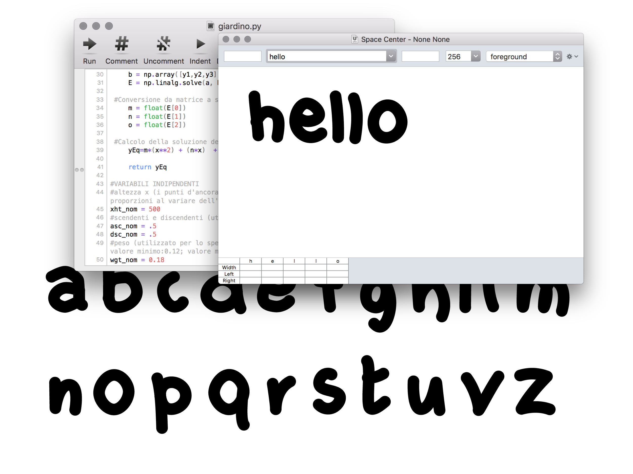Click the Left cell under e
Viewport: 633px width, 474px height.
272,274
